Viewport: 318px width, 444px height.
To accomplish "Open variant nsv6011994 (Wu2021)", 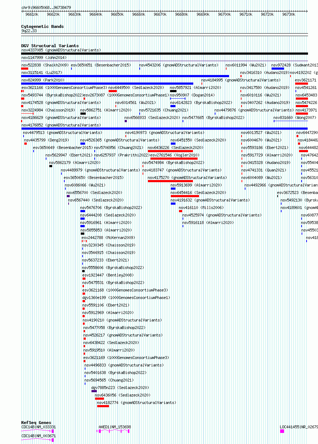I will 246,65.
